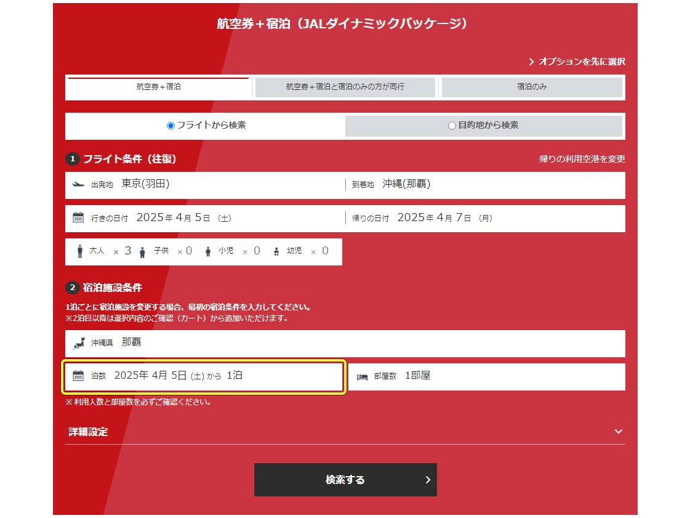Click the calendar icon next to 行きの日付

click(x=78, y=217)
